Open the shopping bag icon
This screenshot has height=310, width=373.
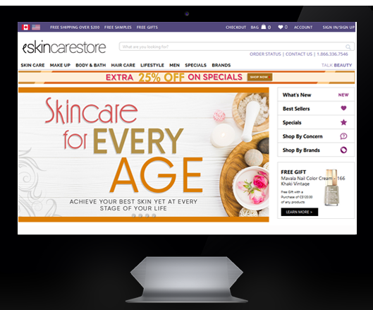pos(263,27)
